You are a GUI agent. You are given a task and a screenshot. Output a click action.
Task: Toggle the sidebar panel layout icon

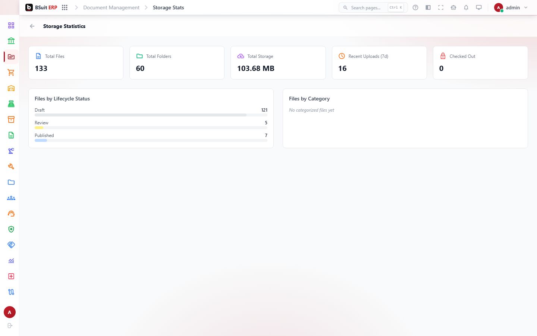428,7
